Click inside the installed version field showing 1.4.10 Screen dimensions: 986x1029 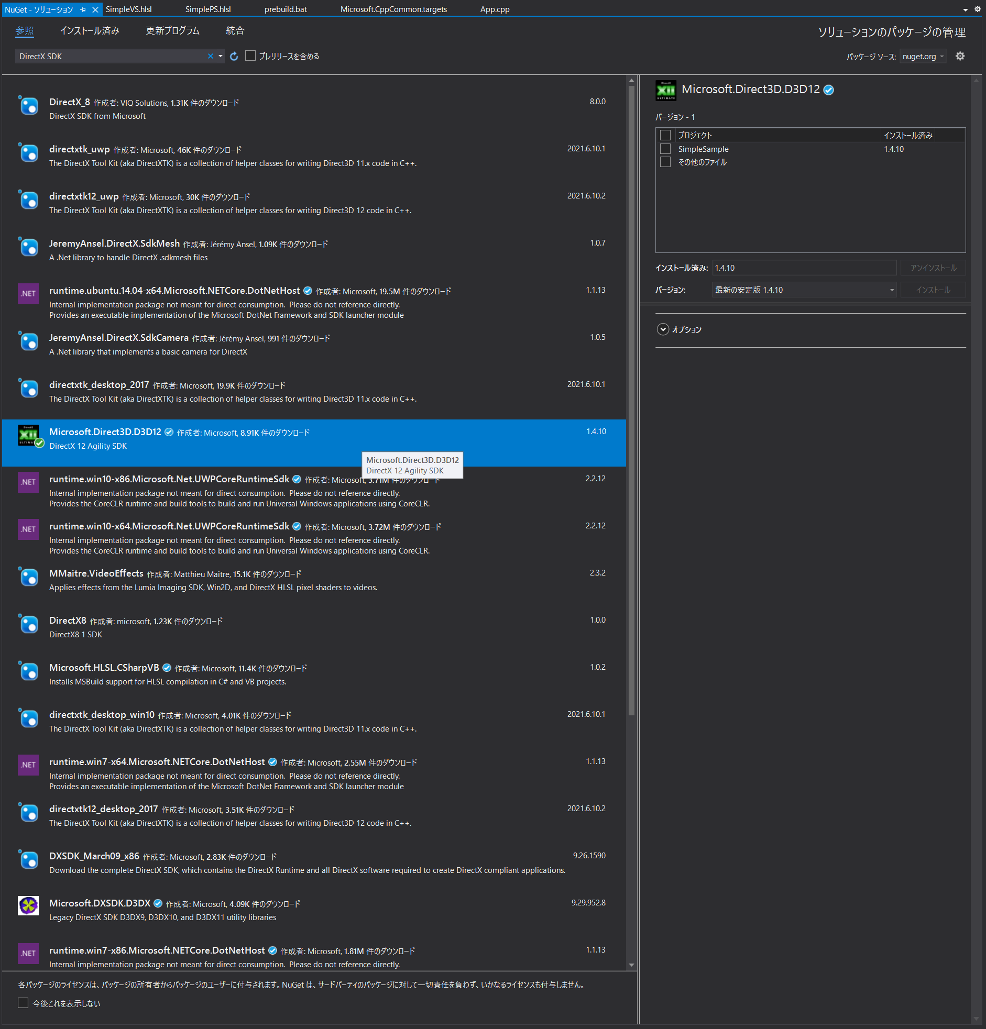pyautogui.click(x=804, y=268)
